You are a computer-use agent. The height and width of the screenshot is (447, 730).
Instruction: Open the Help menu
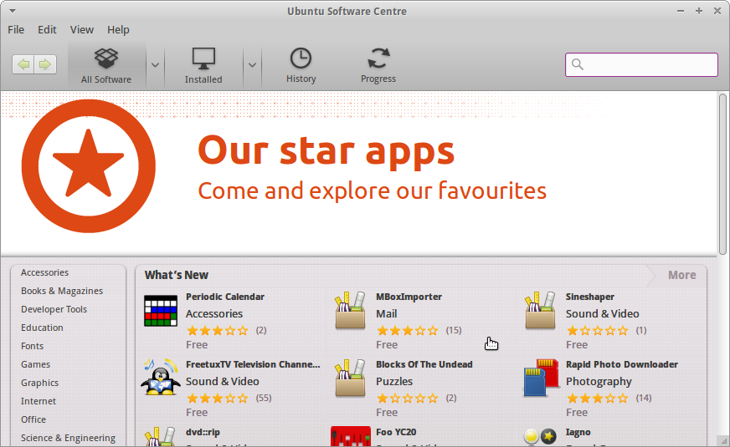coord(118,30)
